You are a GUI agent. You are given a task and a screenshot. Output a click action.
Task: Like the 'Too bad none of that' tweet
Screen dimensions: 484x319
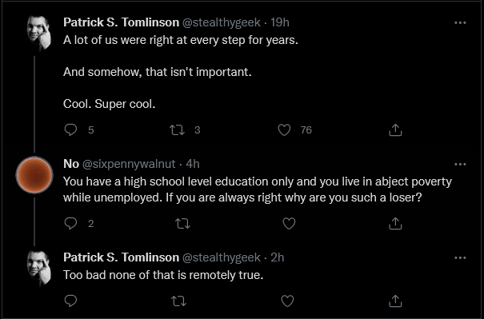287,301
